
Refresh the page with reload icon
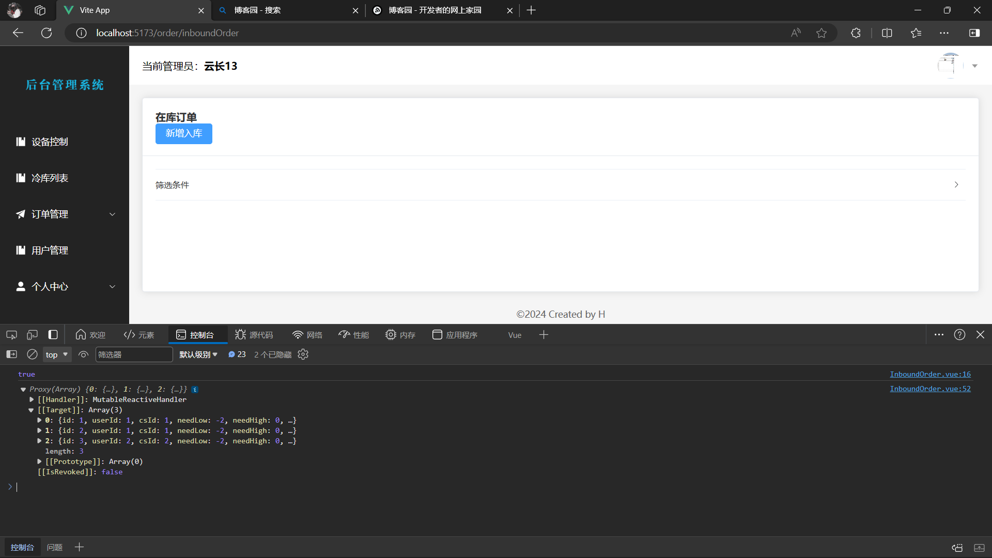[x=47, y=33]
